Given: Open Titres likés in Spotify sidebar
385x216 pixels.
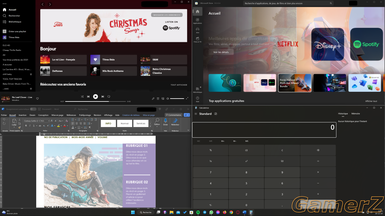Looking at the screenshot, I should click(11, 37).
